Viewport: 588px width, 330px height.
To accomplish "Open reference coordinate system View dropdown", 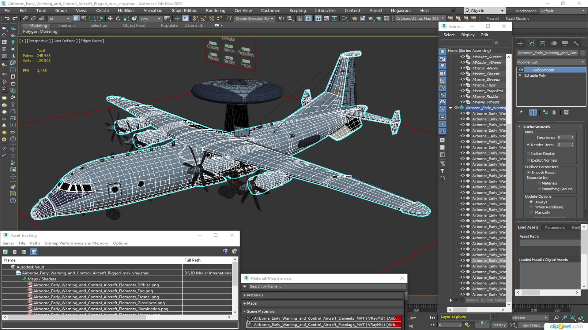I will (x=150, y=19).
